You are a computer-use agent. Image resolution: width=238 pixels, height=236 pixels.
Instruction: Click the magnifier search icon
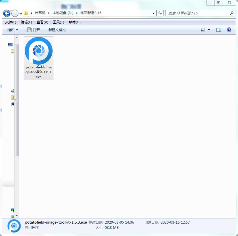[x=232, y=13]
